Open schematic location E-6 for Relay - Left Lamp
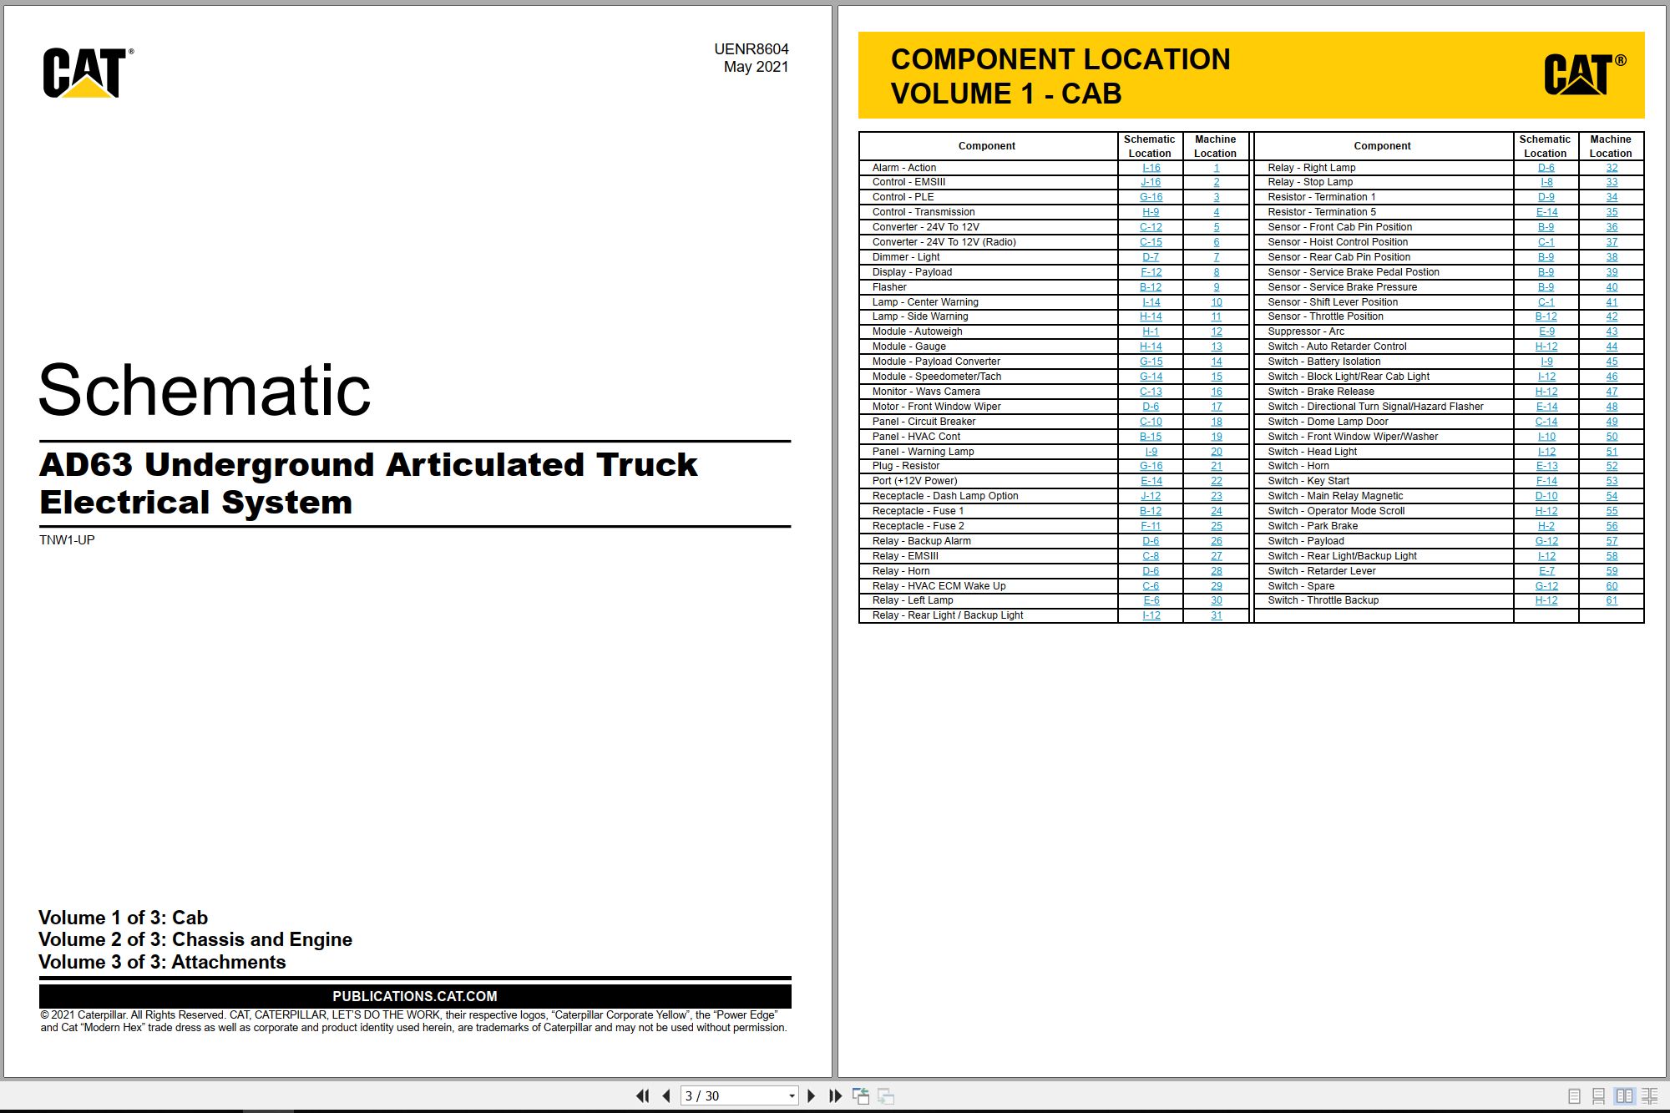The height and width of the screenshot is (1113, 1670). coord(1151,600)
